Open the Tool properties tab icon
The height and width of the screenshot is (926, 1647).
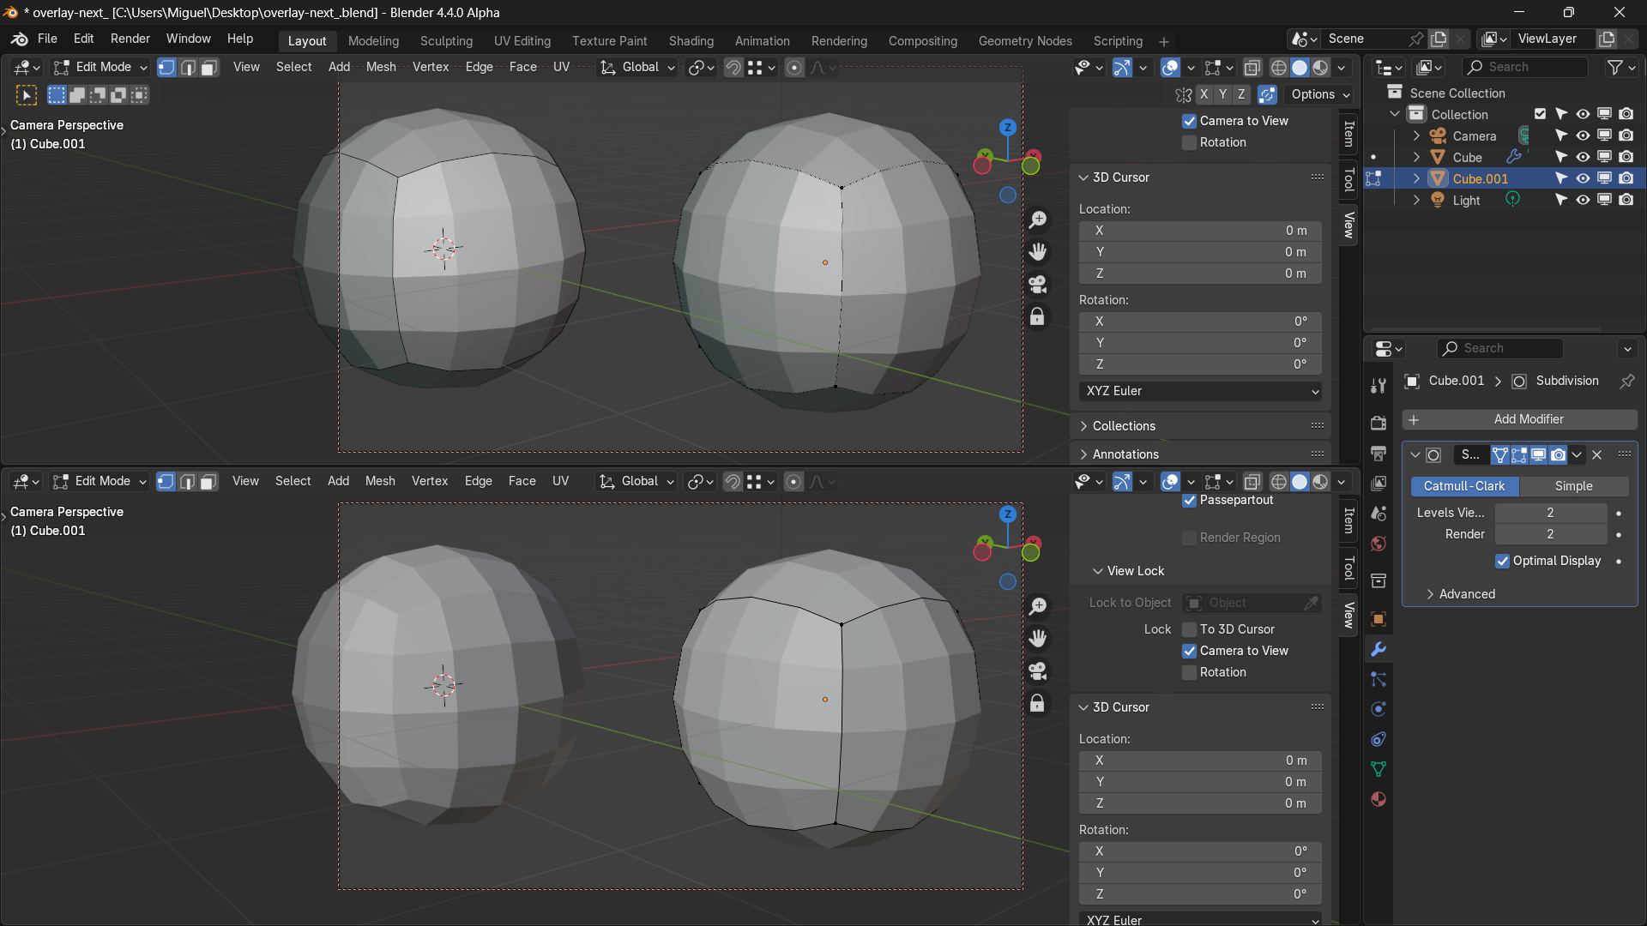coord(1379,386)
